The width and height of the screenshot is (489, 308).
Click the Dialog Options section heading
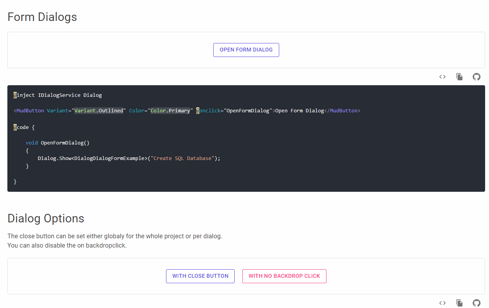[x=46, y=218]
